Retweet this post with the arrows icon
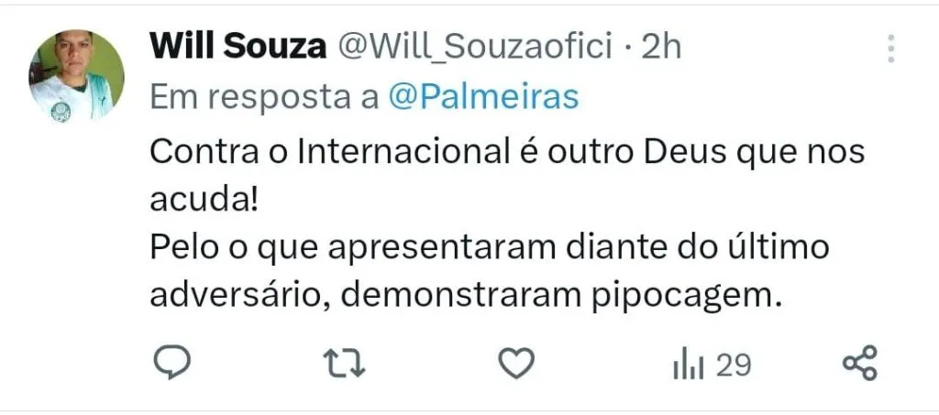 click(x=345, y=363)
